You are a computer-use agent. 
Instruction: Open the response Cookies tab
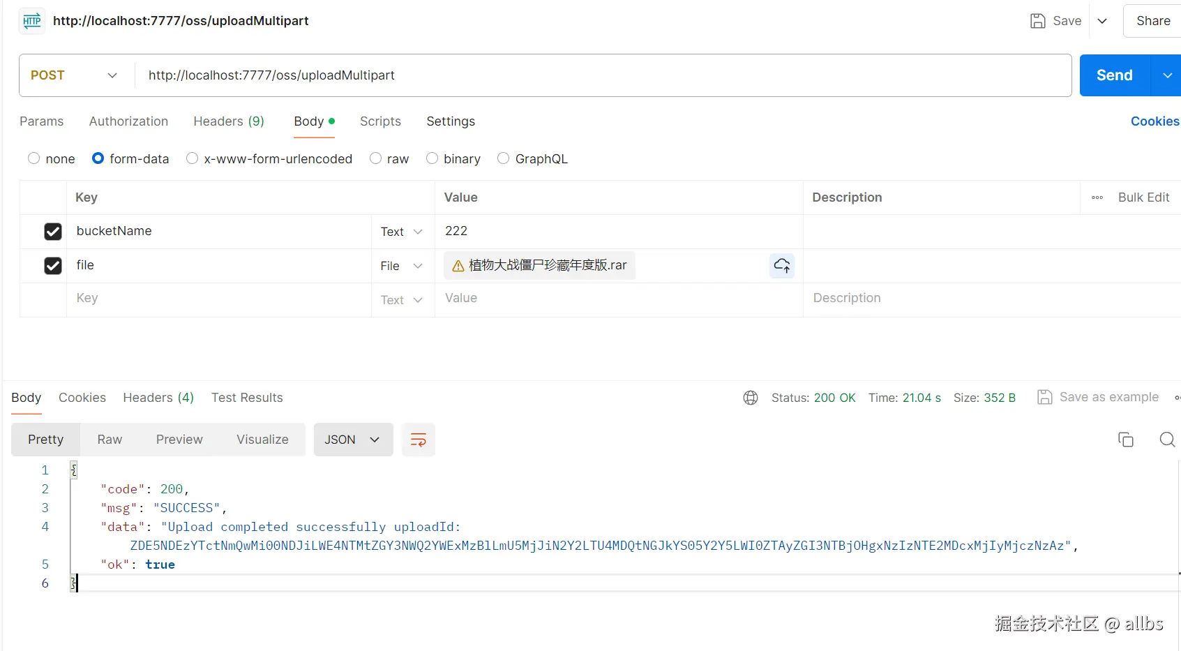tap(82, 398)
